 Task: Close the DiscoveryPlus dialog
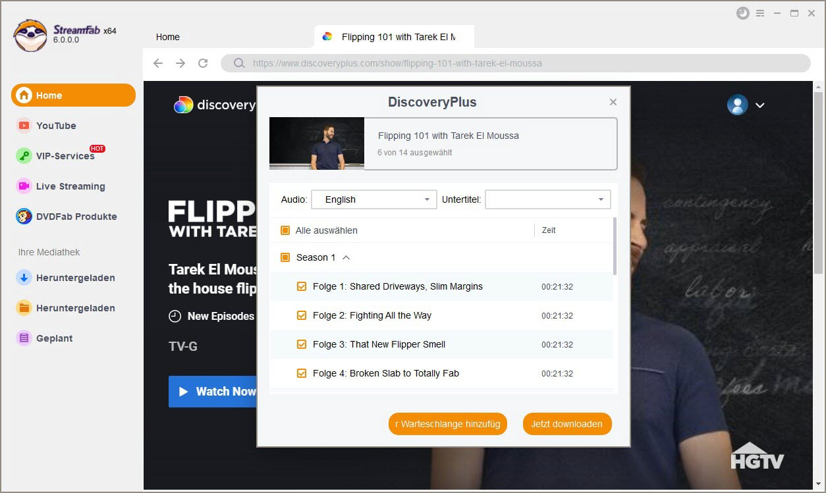[613, 102]
